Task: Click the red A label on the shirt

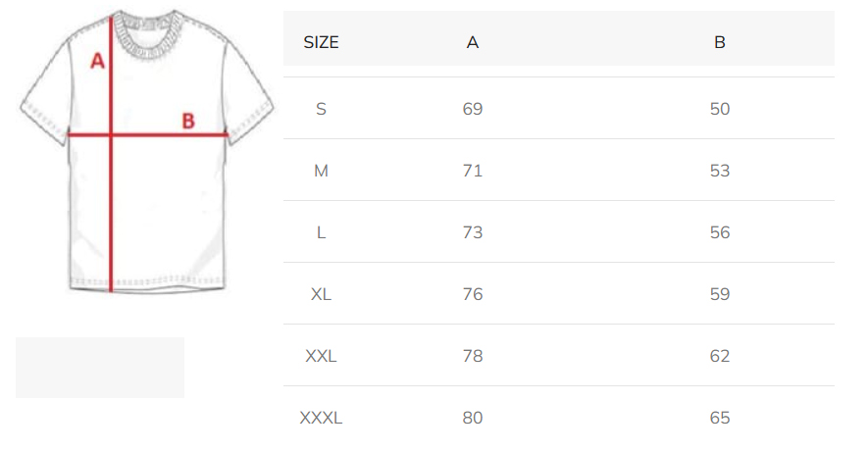Action: click(97, 62)
